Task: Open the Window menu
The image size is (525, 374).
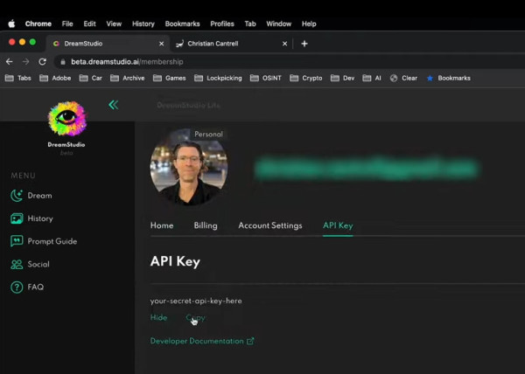Action: pyautogui.click(x=279, y=24)
